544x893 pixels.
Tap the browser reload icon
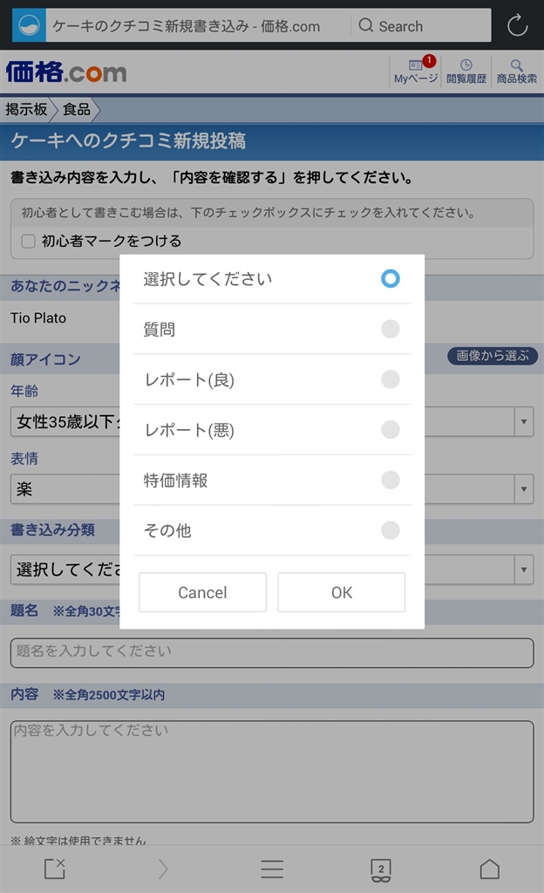(x=517, y=25)
